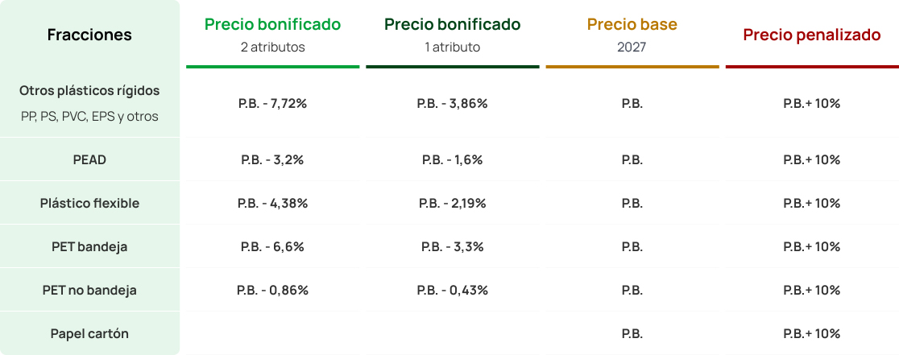The height and width of the screenshot is (355, 899).
Task: Select the Plástico flexible row label
Action: [89, 204]
